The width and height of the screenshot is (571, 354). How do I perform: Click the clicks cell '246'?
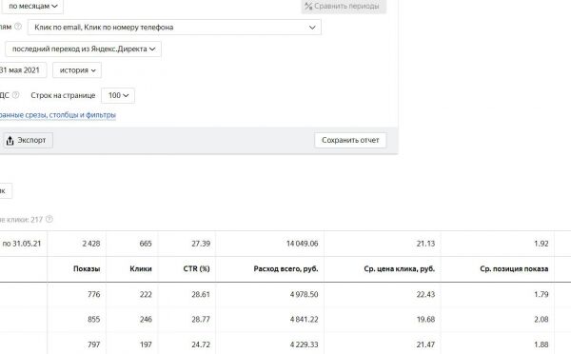pyautogui.click(x=146, y=320)
